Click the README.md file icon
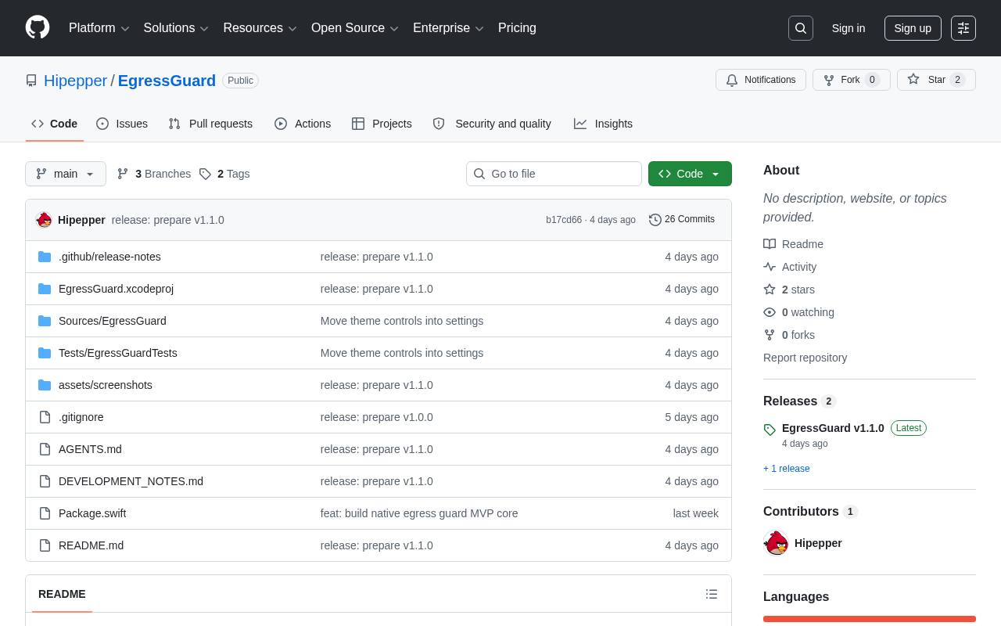Viewport: 1001px width, 626px height. (x=45, y=545)
